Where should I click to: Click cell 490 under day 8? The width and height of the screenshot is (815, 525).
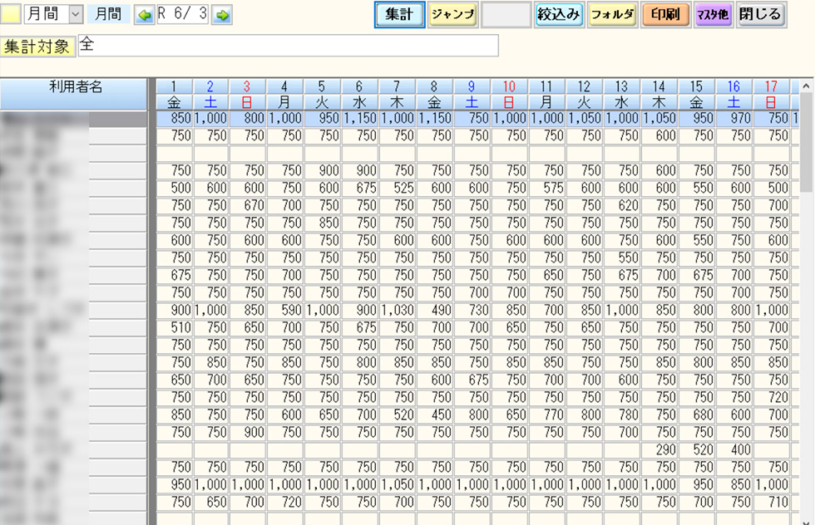(x=434, y=311)
